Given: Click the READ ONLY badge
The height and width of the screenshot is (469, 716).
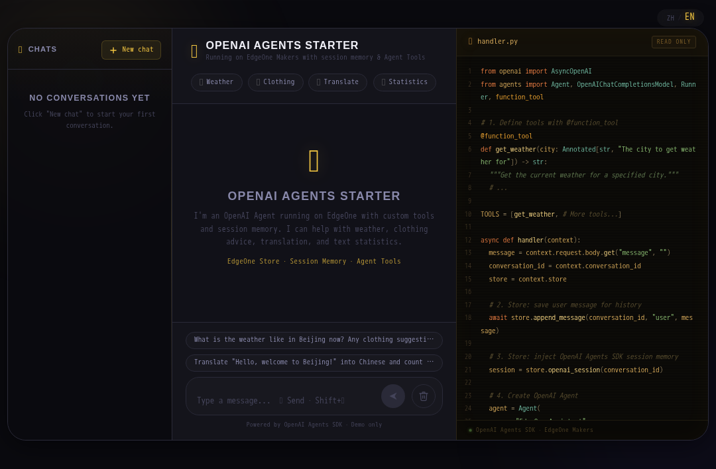Looking at the screenshot, I should [674, 42].
